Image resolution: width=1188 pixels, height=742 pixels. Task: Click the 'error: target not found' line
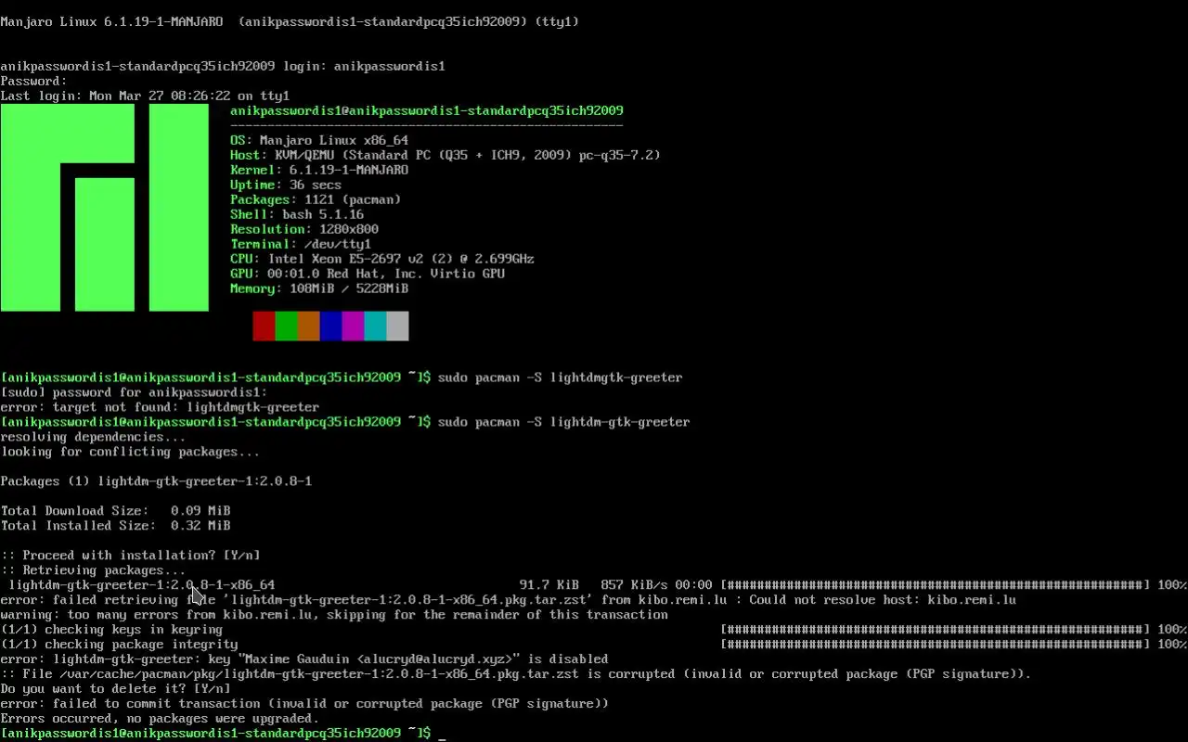click(x=160, y=407)
